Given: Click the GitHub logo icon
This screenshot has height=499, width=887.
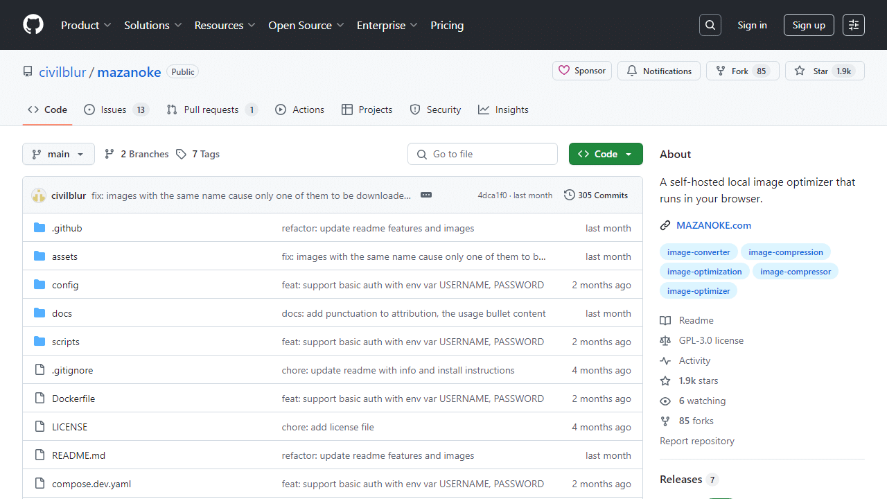Looking at the screenshot, I should point(33,25).
